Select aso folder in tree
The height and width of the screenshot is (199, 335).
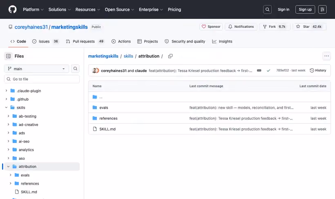coord(22,158)
